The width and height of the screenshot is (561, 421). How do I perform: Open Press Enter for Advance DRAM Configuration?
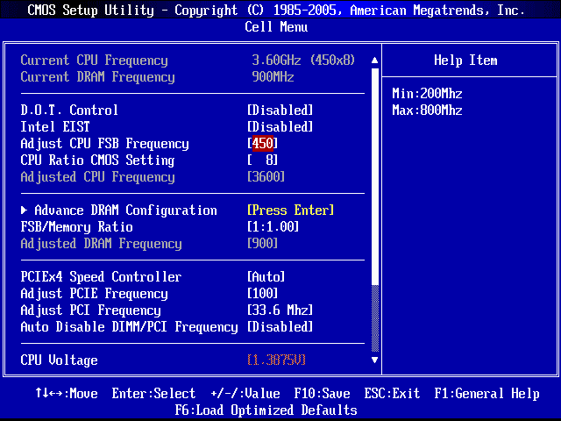pos(290,210)
